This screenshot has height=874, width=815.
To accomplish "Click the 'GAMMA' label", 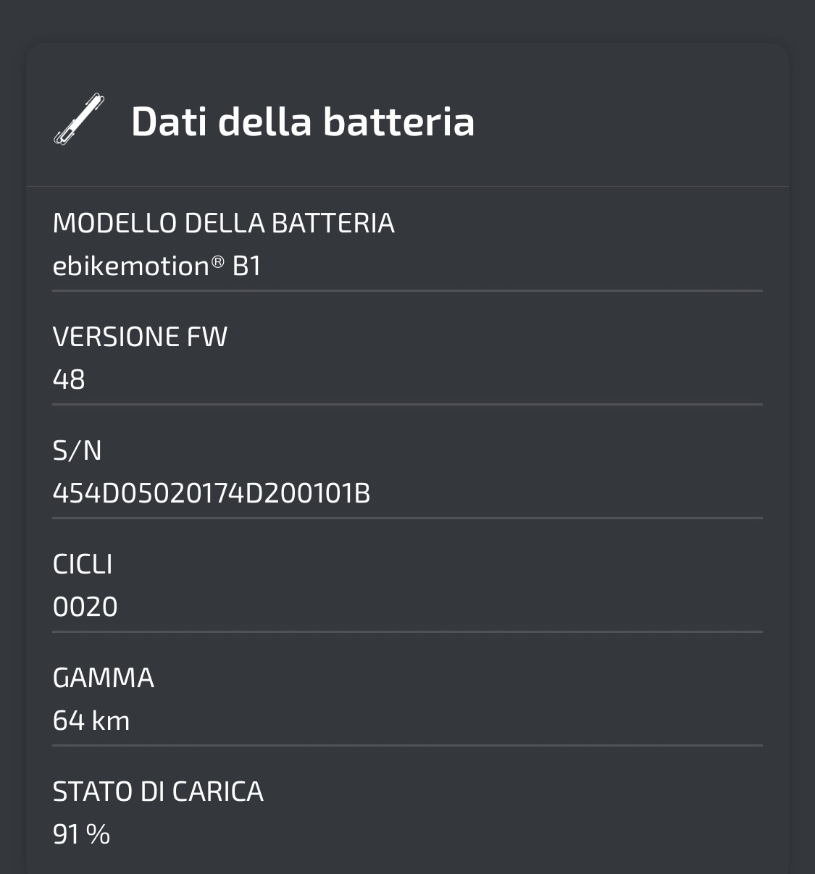I will (104, 678).
